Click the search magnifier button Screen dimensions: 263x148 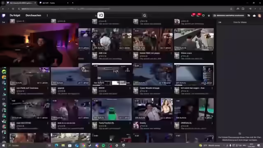coord(144,16)
